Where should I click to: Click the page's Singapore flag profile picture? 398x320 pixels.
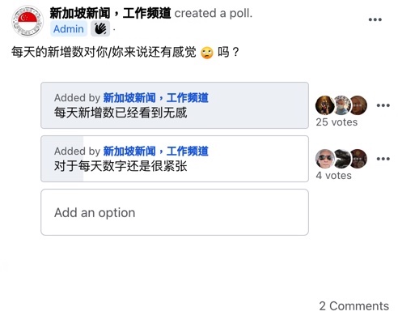click(28, 21)
